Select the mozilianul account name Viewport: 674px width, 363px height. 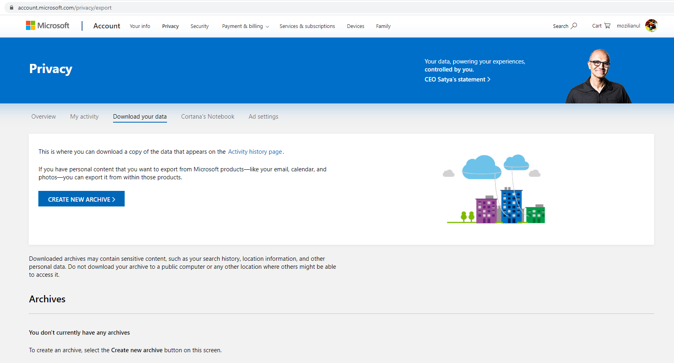point(628,25)
